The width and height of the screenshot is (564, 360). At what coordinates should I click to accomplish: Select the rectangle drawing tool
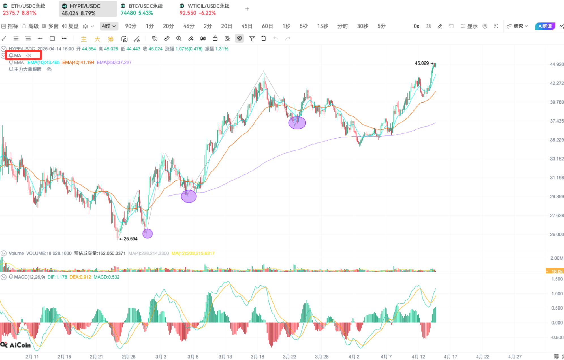click(x=52, y=39)
